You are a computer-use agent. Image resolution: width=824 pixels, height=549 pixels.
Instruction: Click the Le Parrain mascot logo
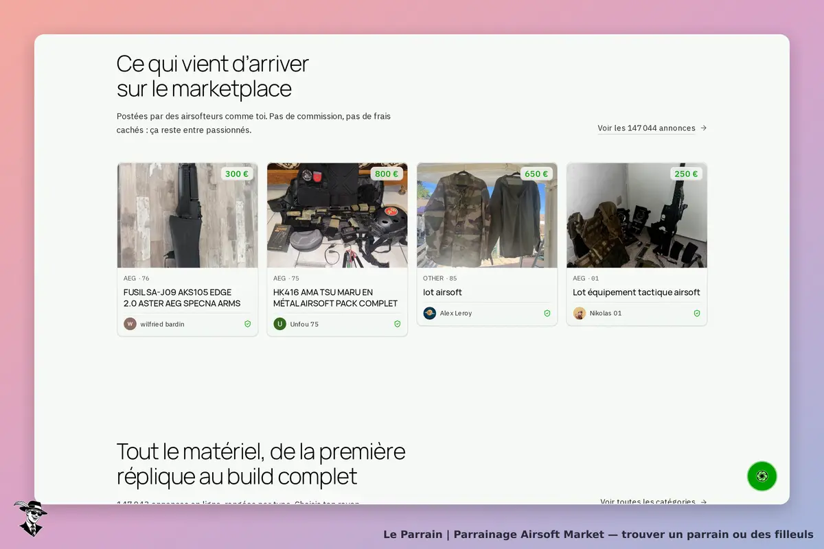click(30, 518)
